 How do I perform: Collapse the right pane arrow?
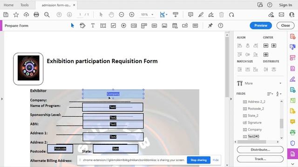[x=231, y=99]
